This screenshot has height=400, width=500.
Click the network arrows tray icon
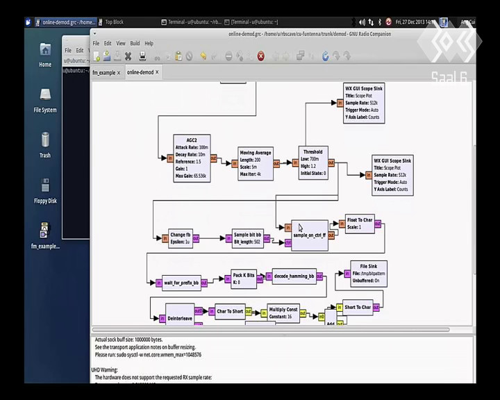[371, 22]
